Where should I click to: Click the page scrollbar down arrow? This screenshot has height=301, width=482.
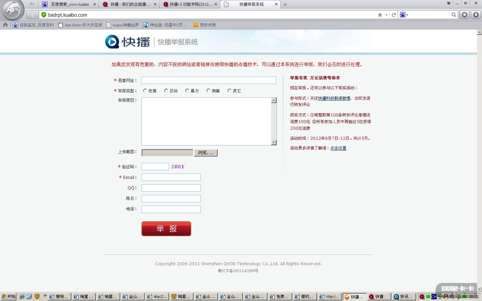pyautogui.click(x=479, y=289)
